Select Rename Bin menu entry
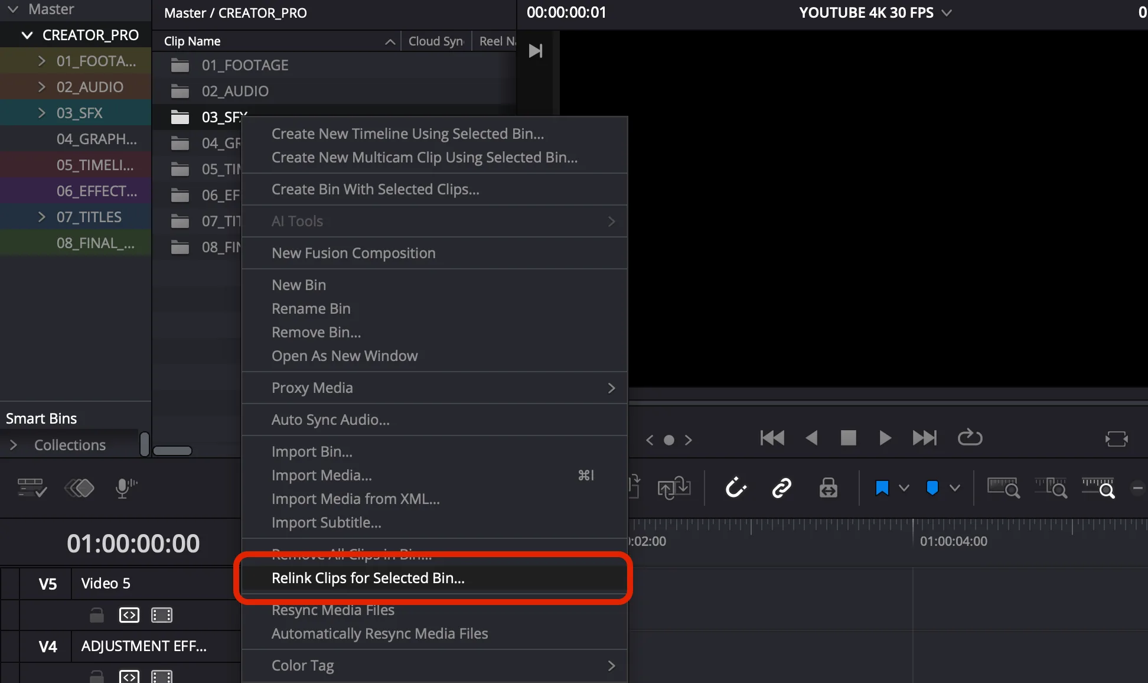 tap(434, 308)
